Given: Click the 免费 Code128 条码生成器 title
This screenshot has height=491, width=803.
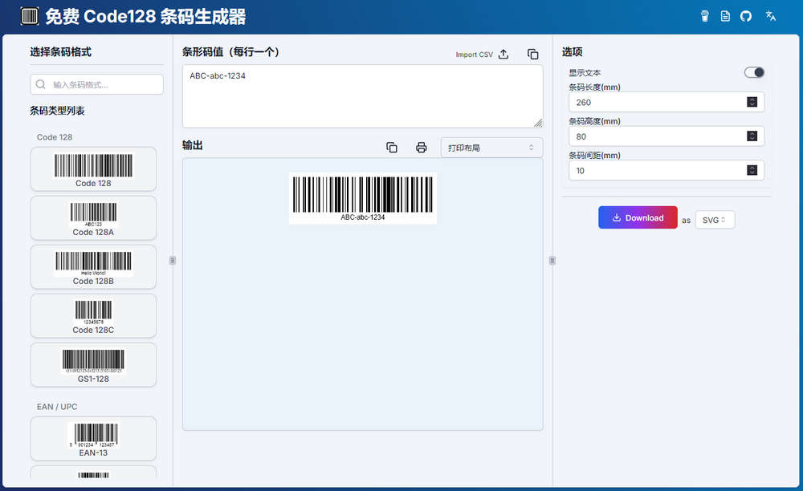Looking at the screenshot, I should 145,16.
